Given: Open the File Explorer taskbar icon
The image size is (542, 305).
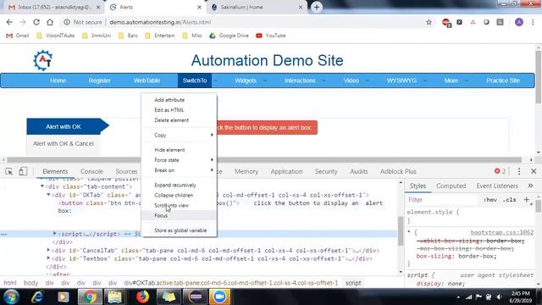Looking at the screenshot, I should (115, 297).
